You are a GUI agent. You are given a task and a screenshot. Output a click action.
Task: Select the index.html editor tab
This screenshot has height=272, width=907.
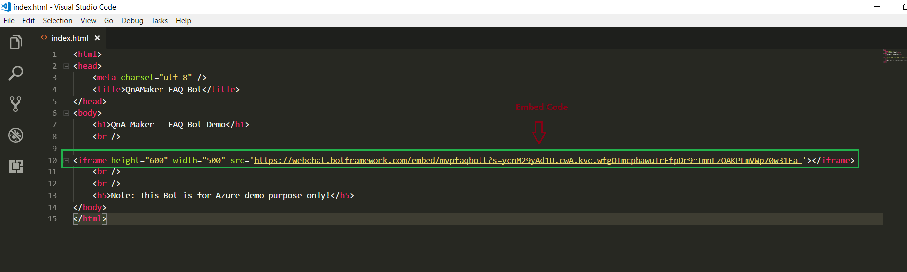[70, 38]
